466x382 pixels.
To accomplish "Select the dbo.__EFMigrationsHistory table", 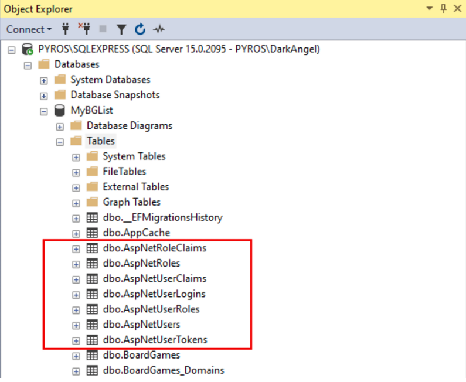I will coord(162,217).
